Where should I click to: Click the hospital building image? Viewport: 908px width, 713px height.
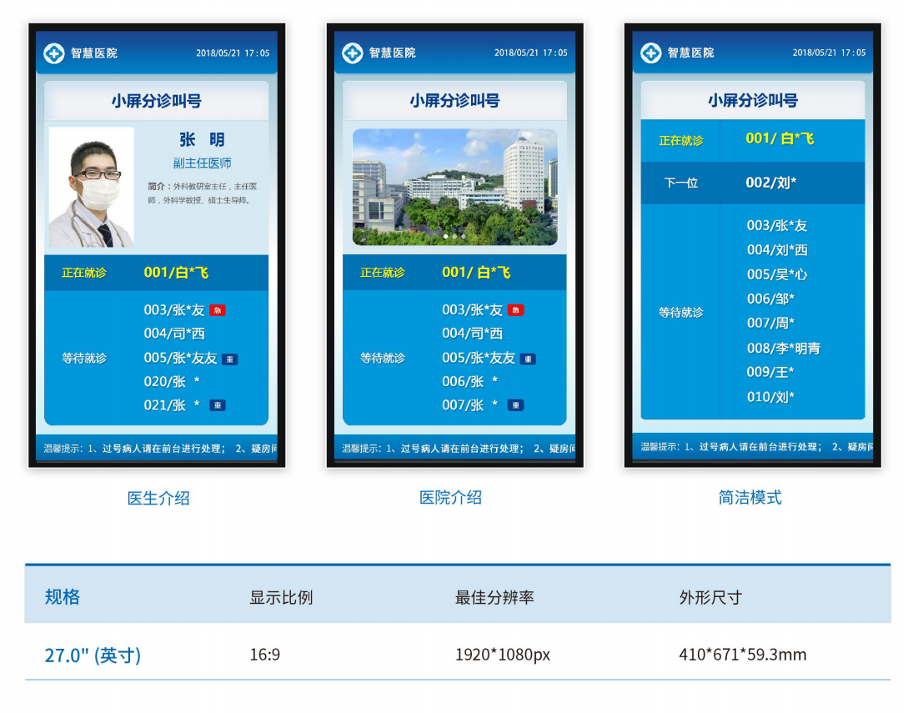(454, 187)
